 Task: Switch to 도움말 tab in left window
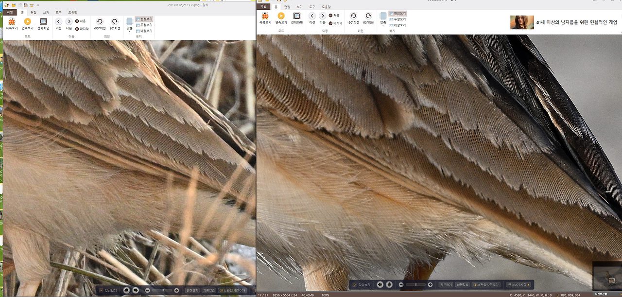(72, 13)
